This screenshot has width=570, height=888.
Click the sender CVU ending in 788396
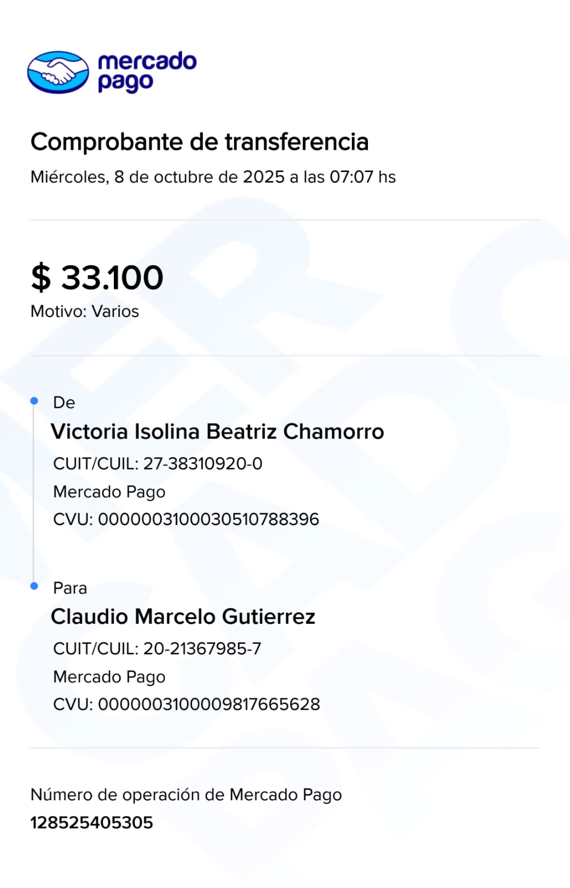(186, 519)
